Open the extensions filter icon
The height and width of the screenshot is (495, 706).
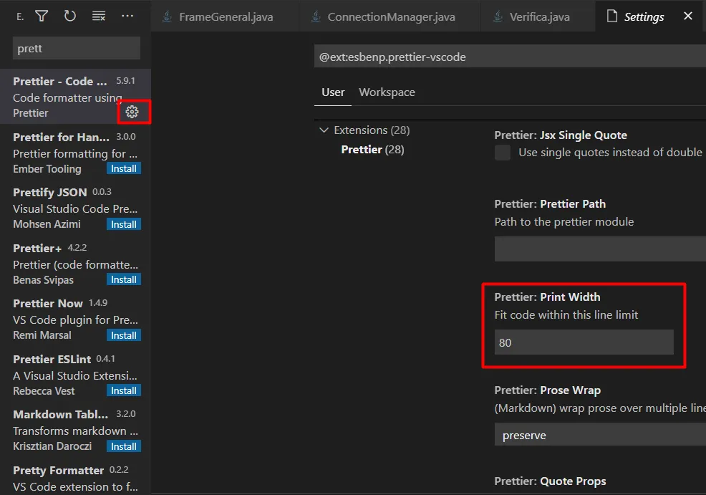(x=42, y=16)
